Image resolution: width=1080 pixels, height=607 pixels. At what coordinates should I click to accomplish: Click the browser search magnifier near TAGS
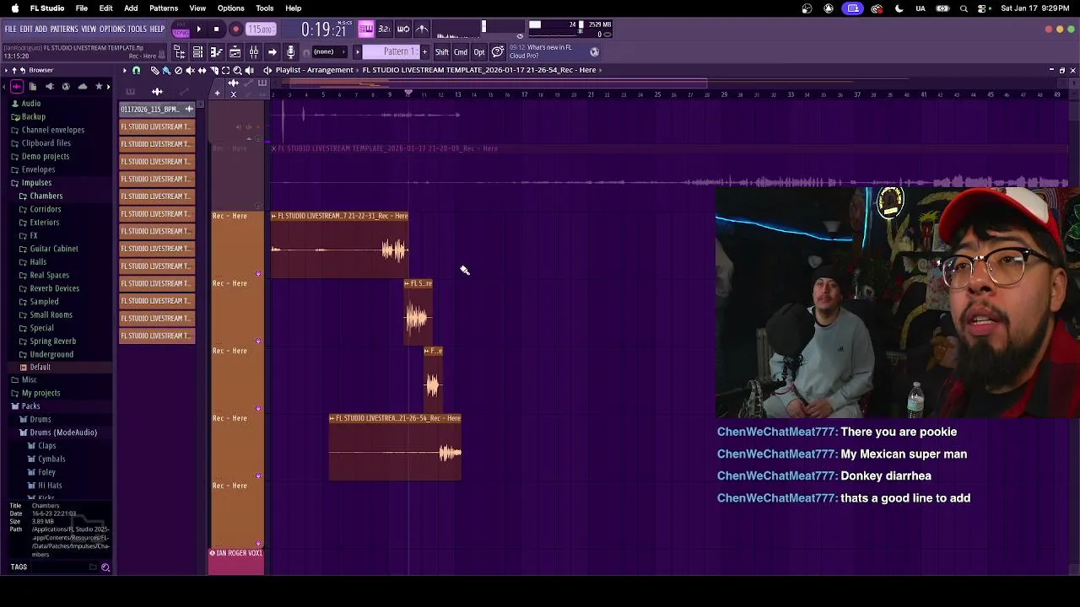(x=105, y=567)
